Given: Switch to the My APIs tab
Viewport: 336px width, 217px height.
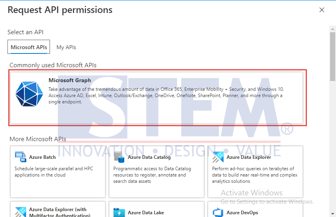Looking at the screenshot, I should [66, 47].
